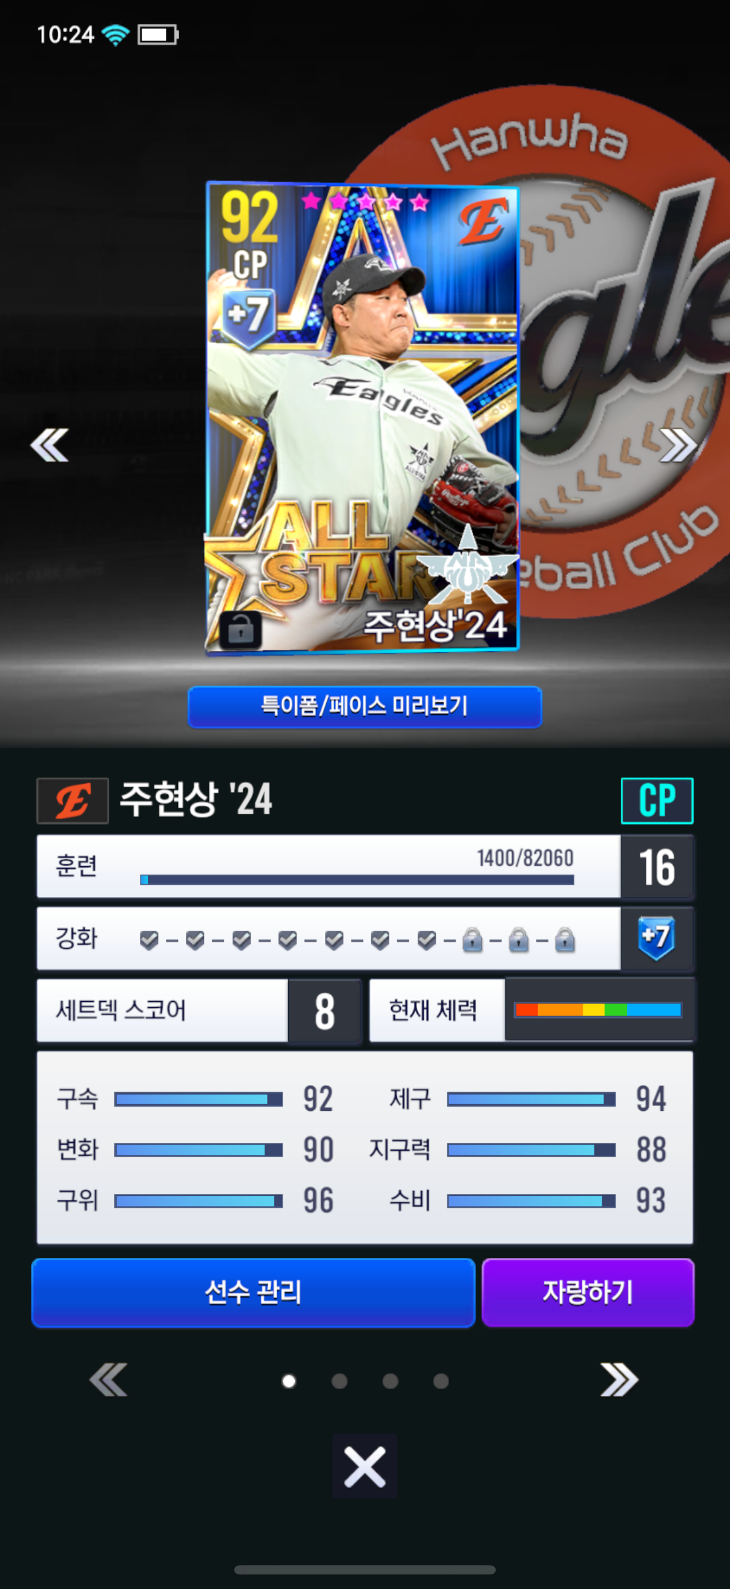The image size is (730, 1589).
Task: Go to next player with right chevrons
Action: (679, 445)
